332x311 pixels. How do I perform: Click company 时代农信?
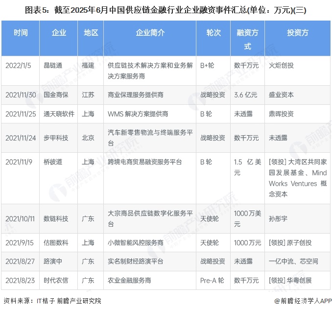point(56,281)
